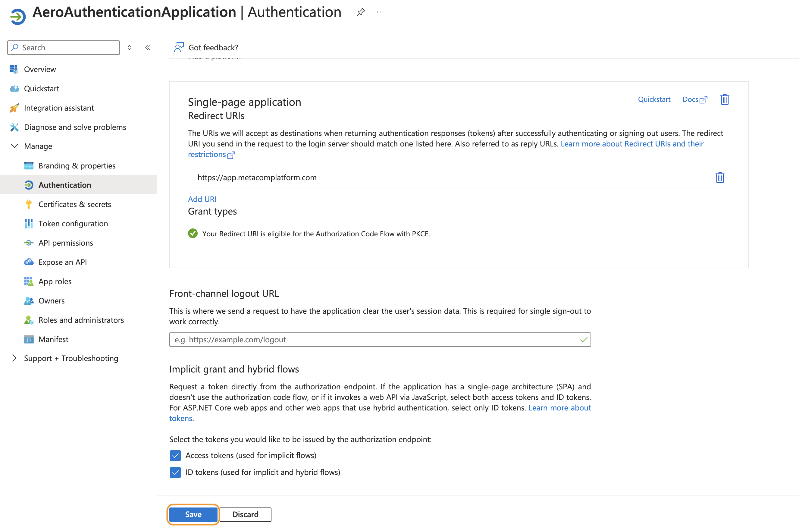799x531 pixels.
Task: Open the Docs link
Action: [x=690, y=99]
